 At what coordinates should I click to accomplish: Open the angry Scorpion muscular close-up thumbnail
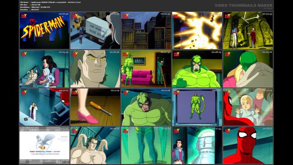click(x=146, y=107)
